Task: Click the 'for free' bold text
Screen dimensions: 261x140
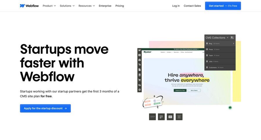Action: pyautogui.click(x=46, y=96)
